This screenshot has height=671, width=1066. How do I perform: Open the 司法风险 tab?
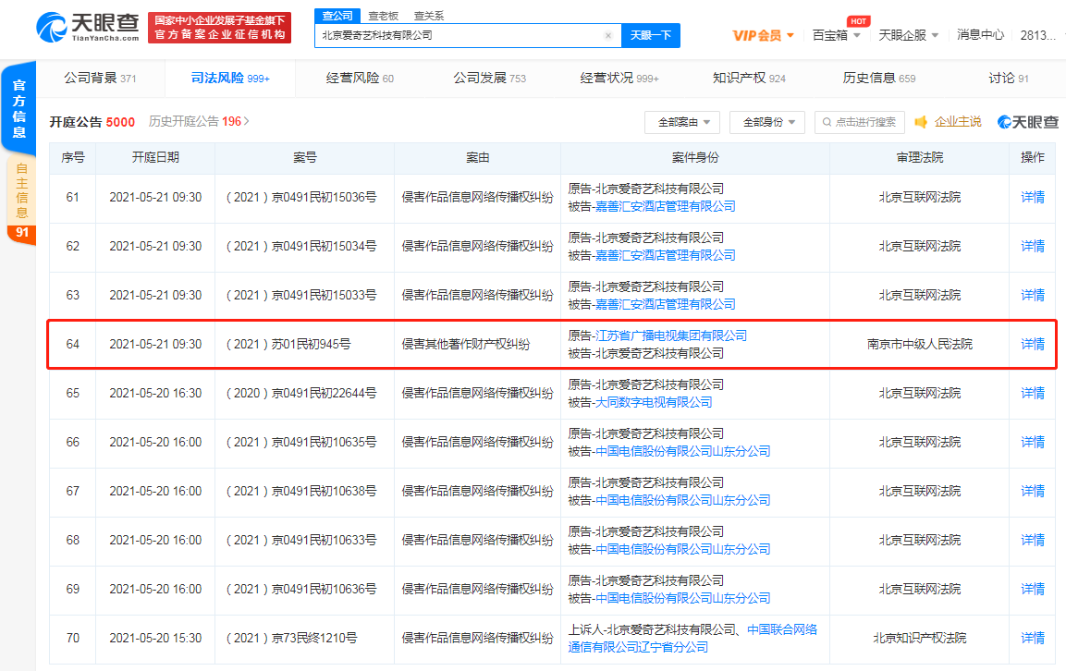pyautogui.click(x=230, y=79)
